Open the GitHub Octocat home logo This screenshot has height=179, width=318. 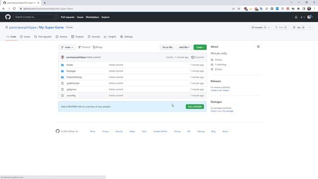8,17
